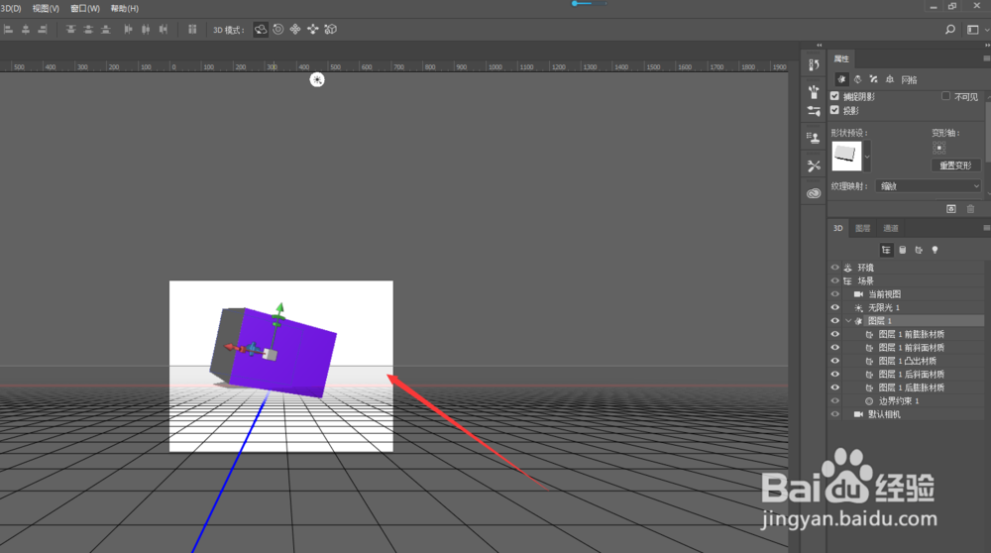
Task: Select the 默认相机 row
Action: coord(907,414)
